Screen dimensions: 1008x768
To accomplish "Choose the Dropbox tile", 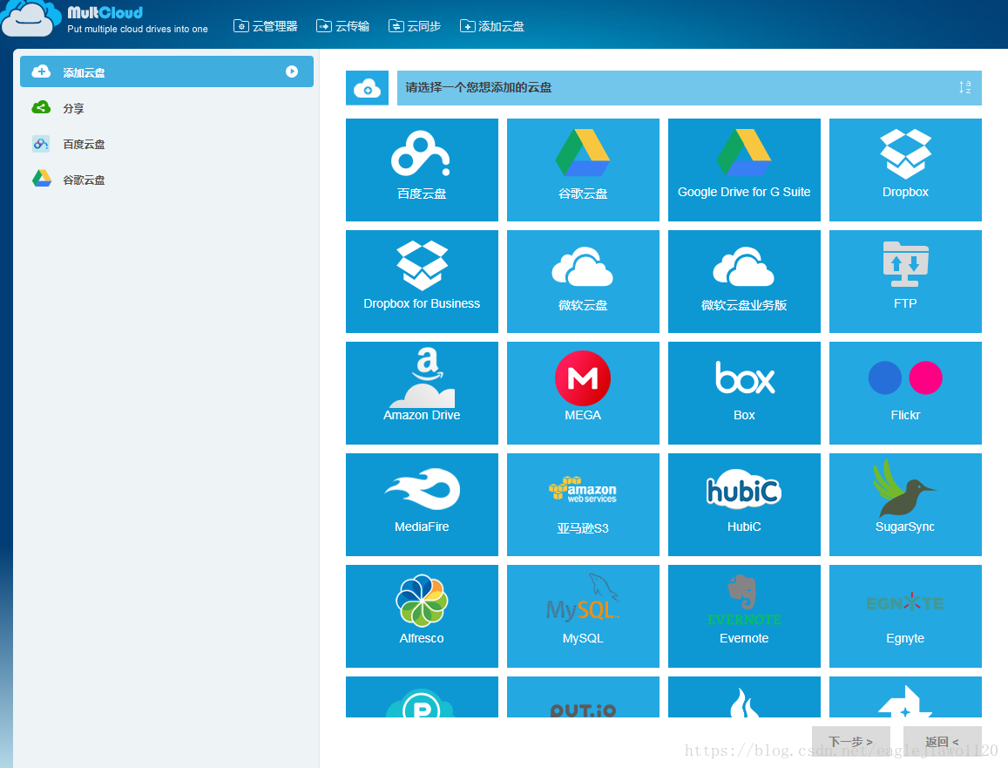I will [x=905, y=170].
